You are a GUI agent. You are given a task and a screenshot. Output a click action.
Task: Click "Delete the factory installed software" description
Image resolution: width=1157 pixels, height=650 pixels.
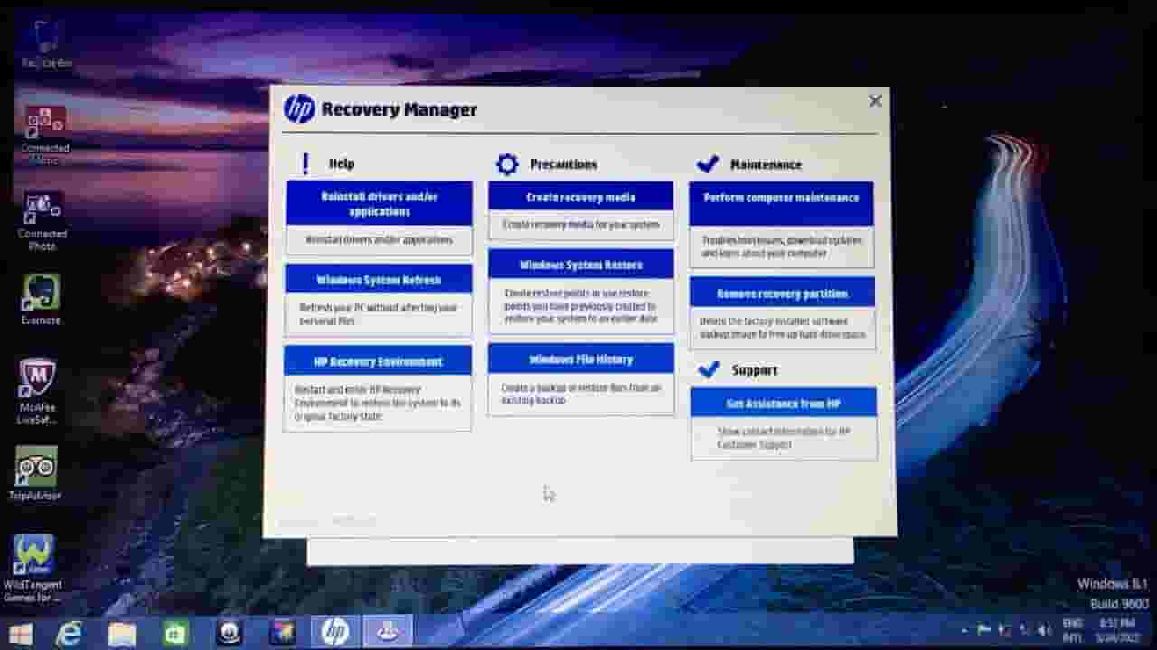(x=783, y=328)
